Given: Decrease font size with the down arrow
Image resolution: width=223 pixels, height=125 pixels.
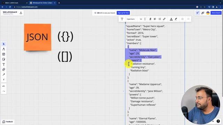Looking at the screenshot, I should point(145,20).
